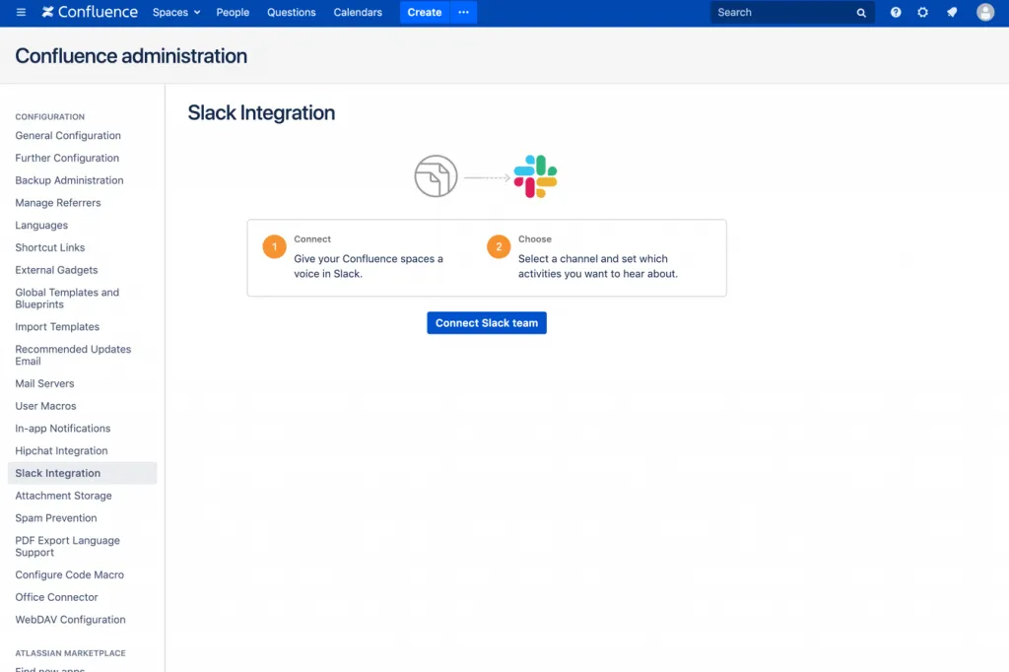Viewport: 1009px width, 672px height.
Task: Click the Configuration section header
Action: [x=50, y=117]
